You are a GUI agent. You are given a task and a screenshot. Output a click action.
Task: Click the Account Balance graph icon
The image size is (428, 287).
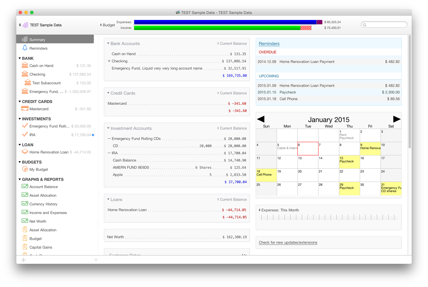25,187
